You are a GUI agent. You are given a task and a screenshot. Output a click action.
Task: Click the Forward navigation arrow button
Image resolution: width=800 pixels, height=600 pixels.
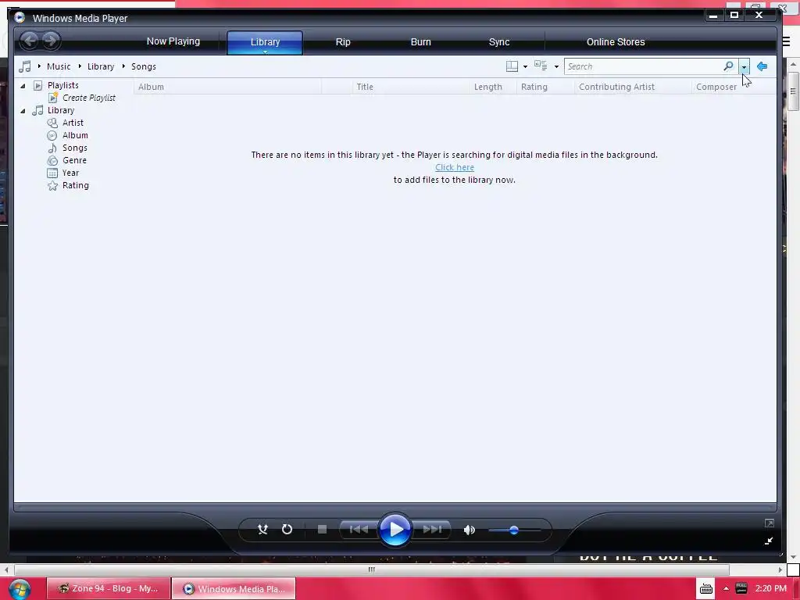pos(51,41)
